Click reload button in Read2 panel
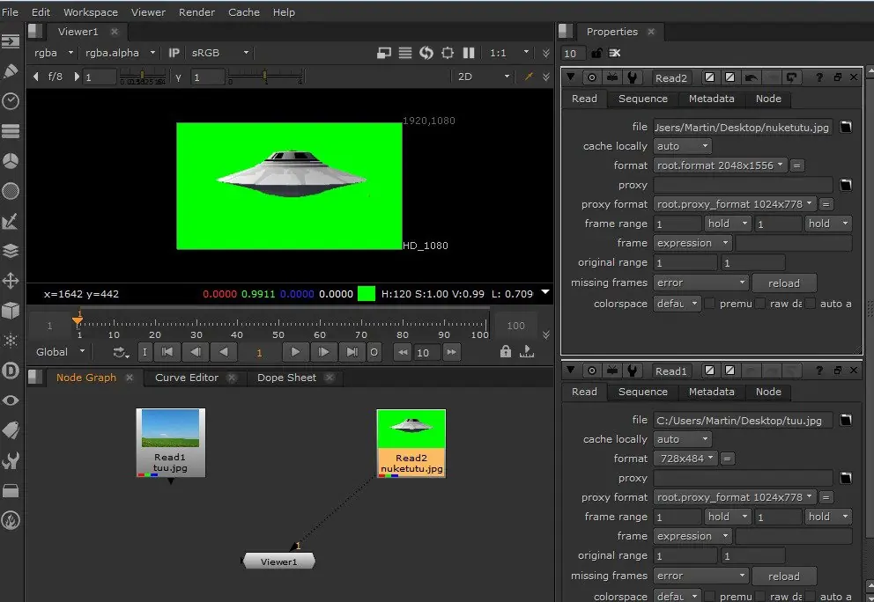Screen dimensions: 874x602 (x=784, y=283)
